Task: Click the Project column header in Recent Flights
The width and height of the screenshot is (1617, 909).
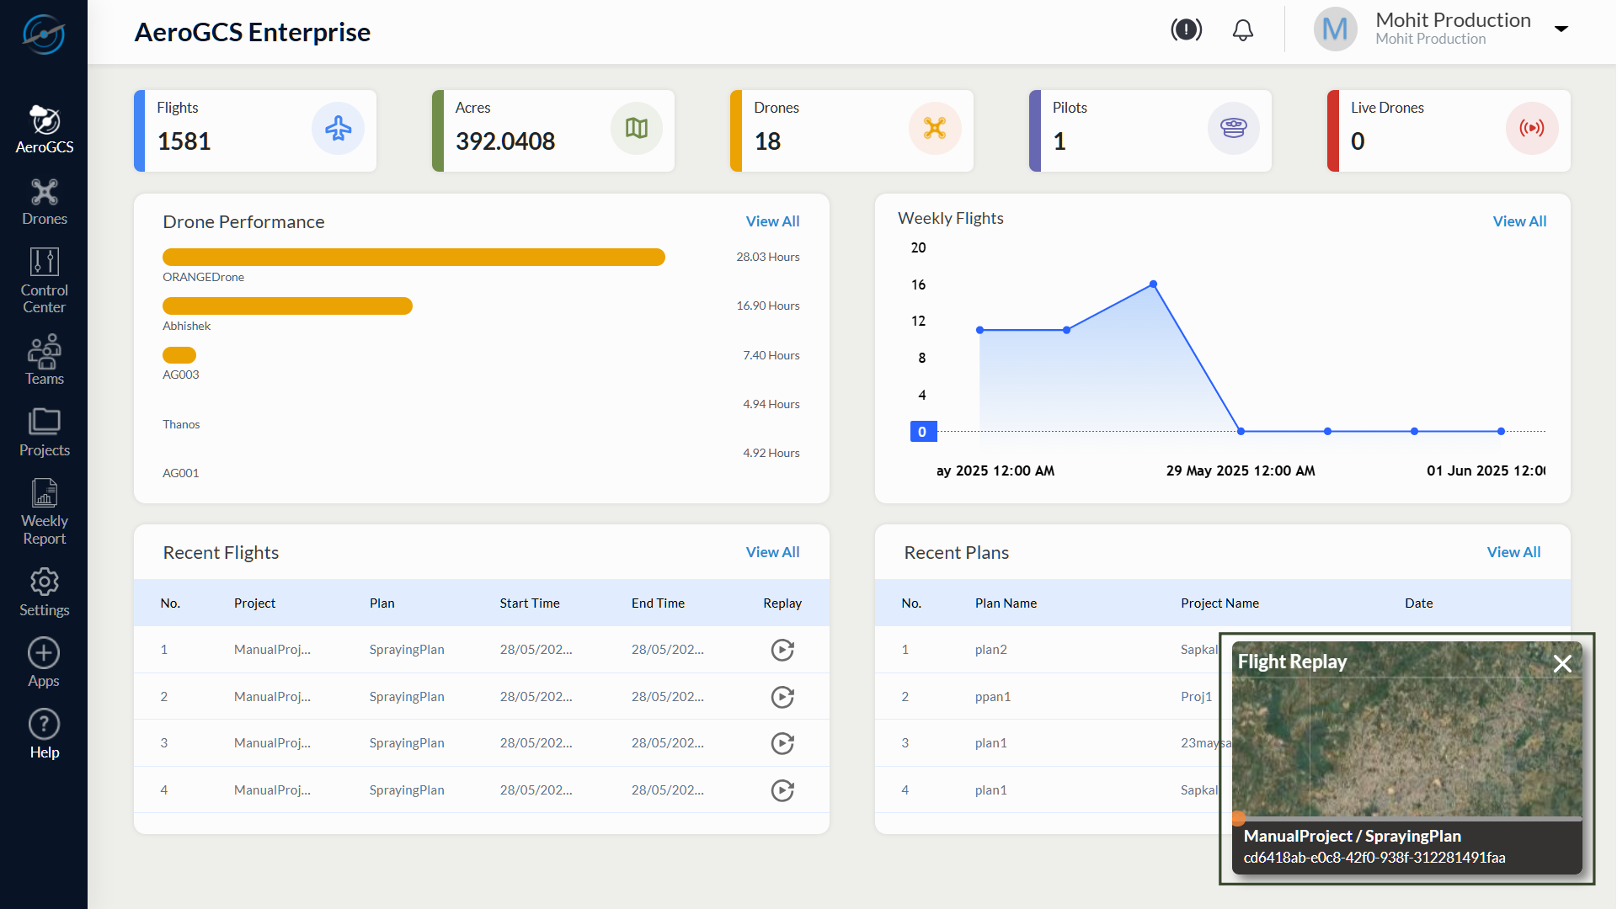Action: point(254,603)
